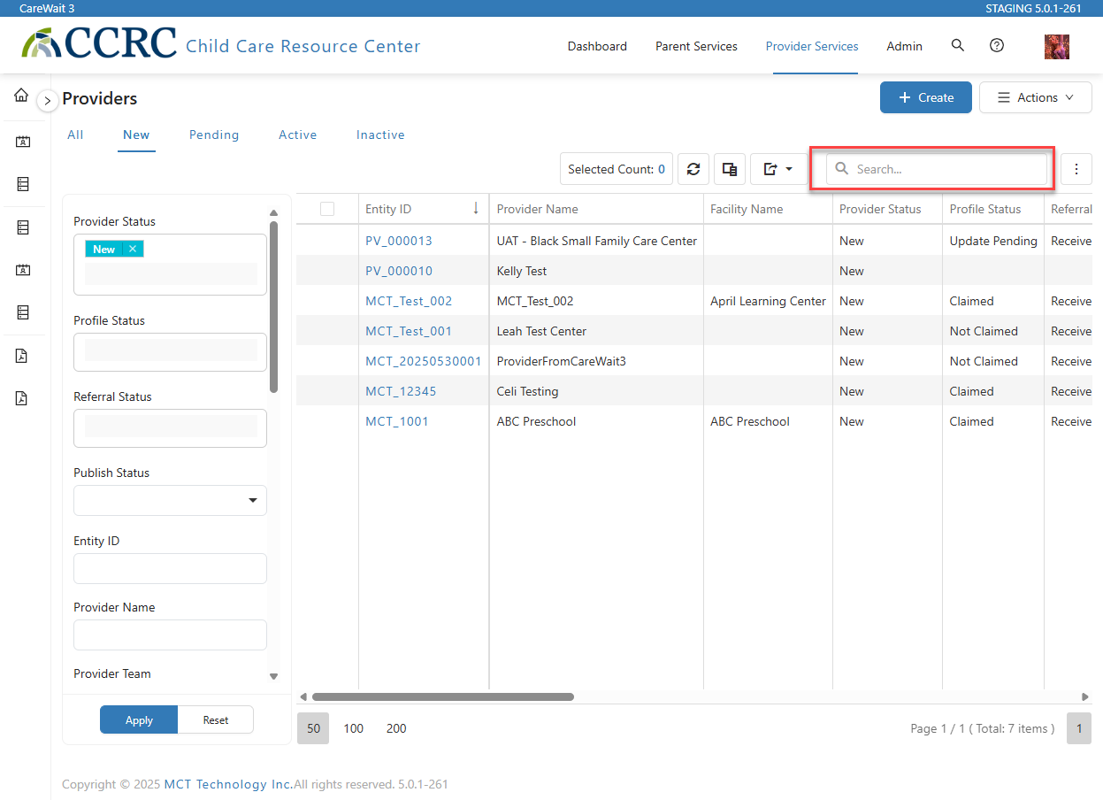Open provider PV_000013
Image resolution: width=1103 pixels, height=800 pixels.
[399, 241]
